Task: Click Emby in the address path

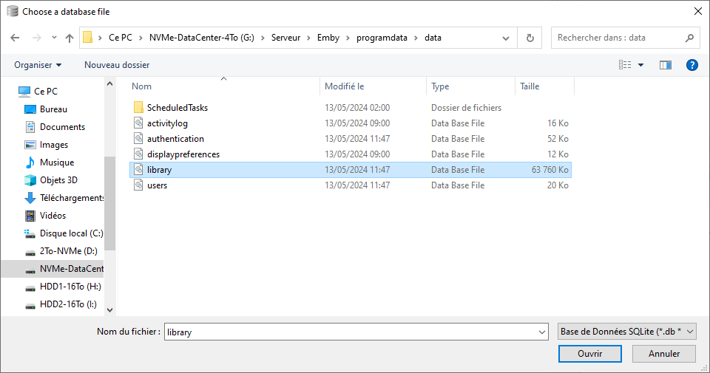Action: [x=328, y=38]
